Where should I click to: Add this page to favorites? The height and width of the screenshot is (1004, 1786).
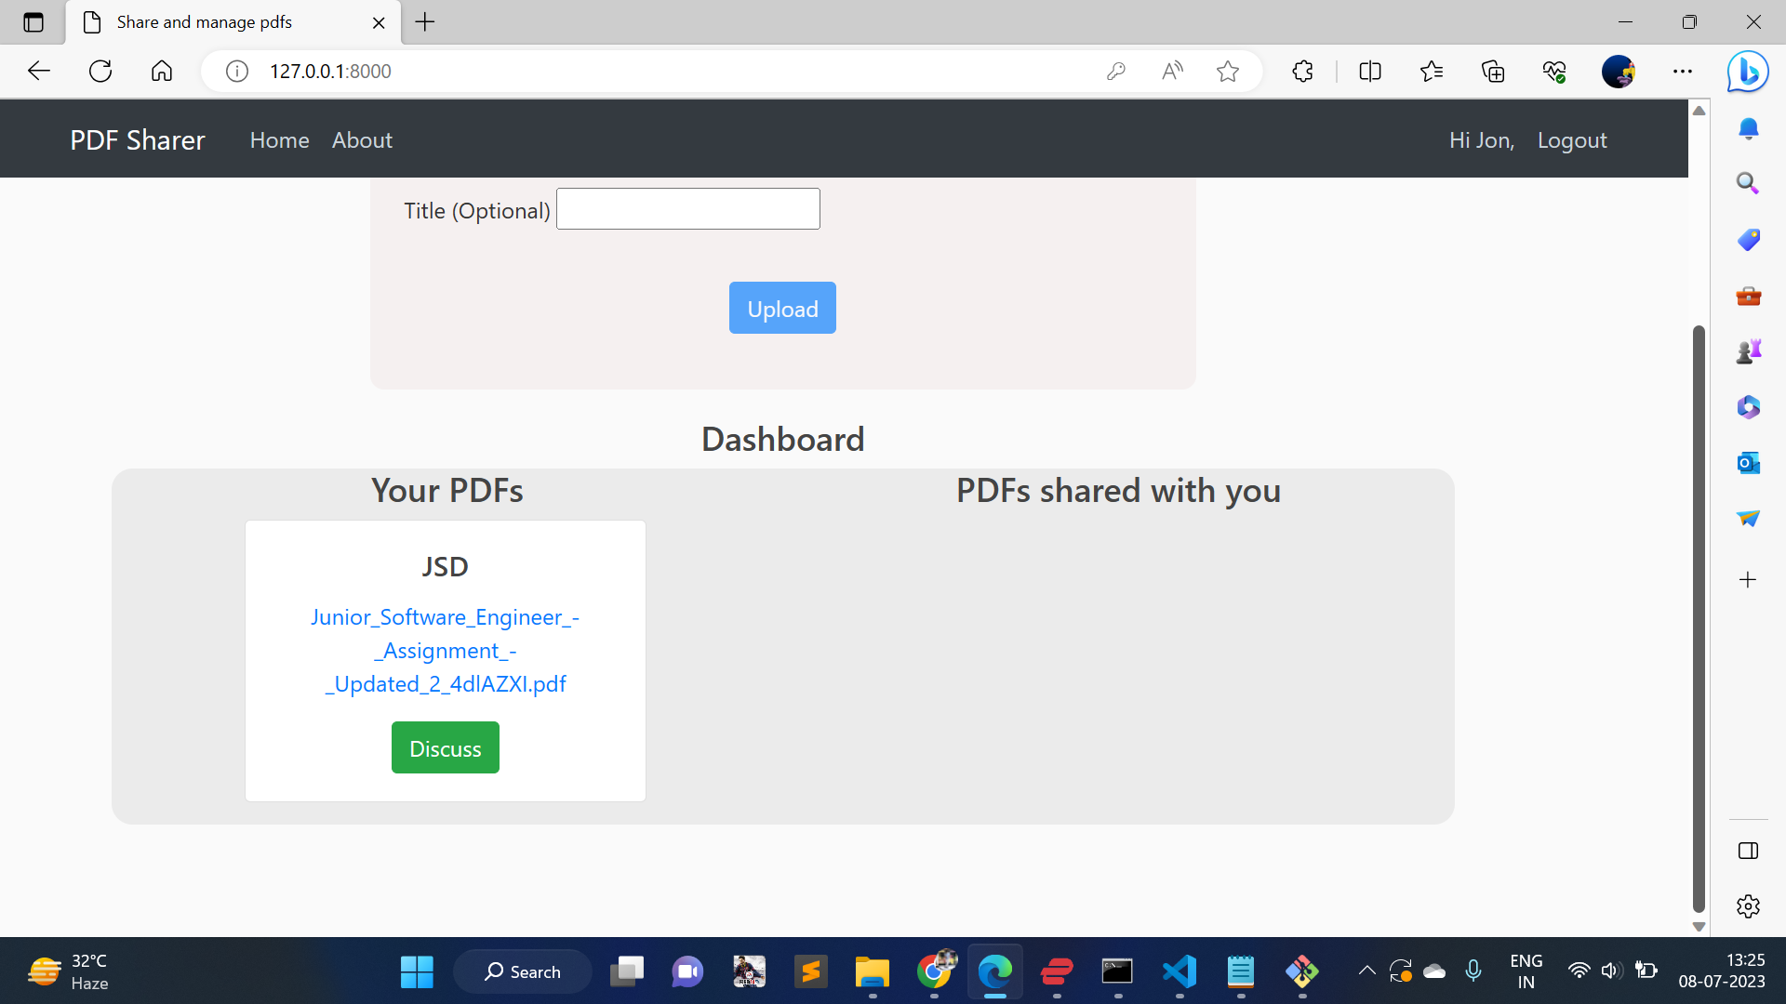click(x=1228, y=71)
